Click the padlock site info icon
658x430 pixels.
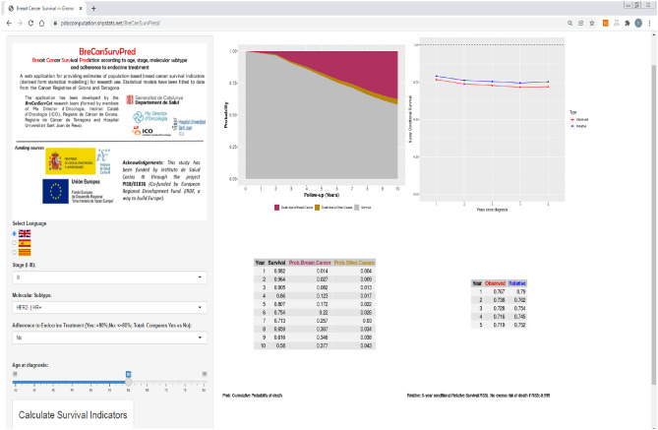55,23
